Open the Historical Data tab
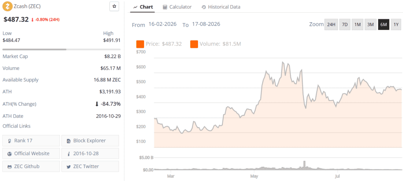This screenshot has width=403, height=181. (221, 7)
